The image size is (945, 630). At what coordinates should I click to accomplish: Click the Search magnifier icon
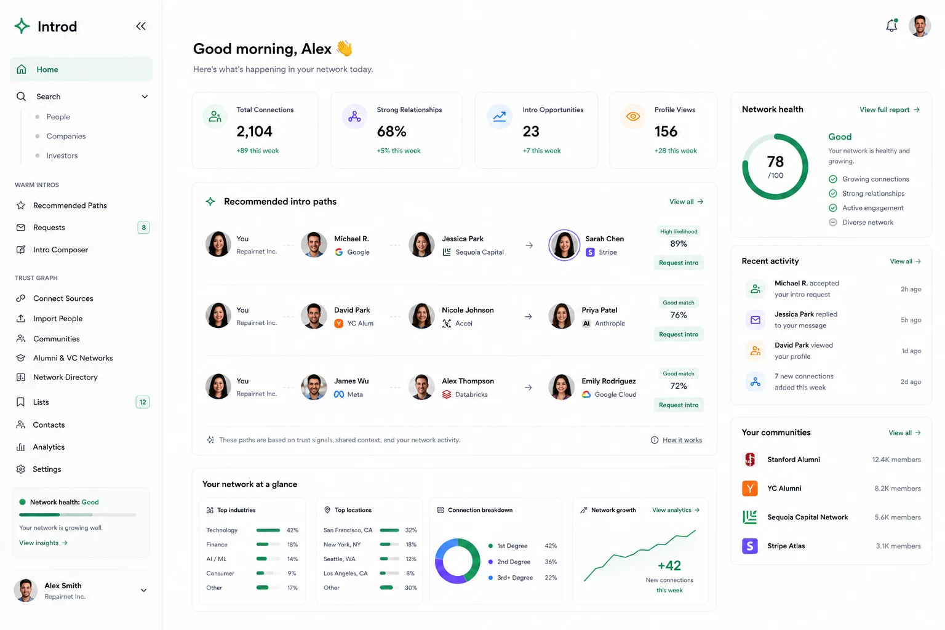22,97
